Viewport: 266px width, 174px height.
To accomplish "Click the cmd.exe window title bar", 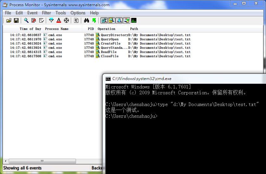I will pyautogui.click(x=184, y=79).
